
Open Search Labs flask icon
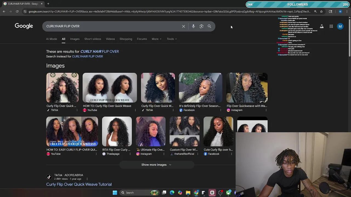(x=322, y=27)
